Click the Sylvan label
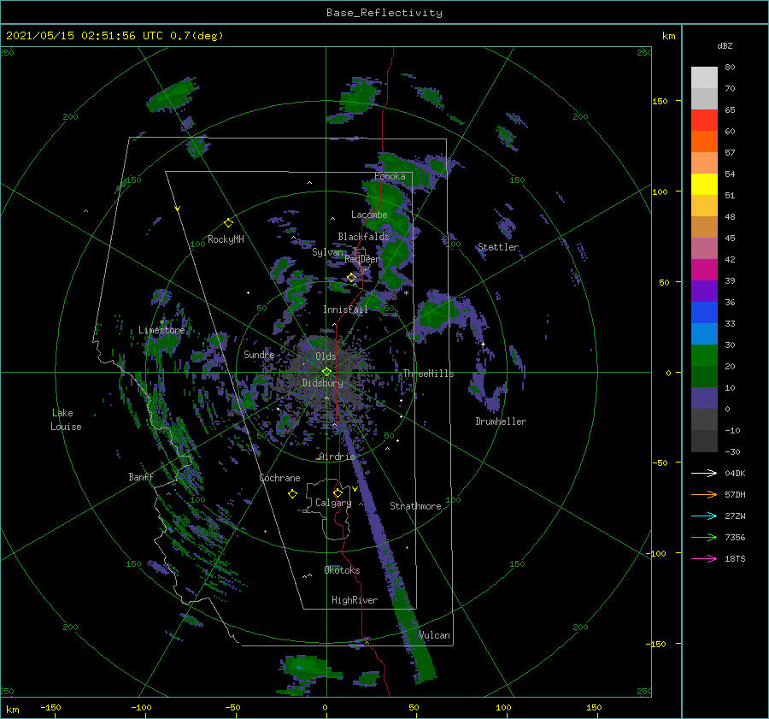769x719 pixels. (327, 252)
